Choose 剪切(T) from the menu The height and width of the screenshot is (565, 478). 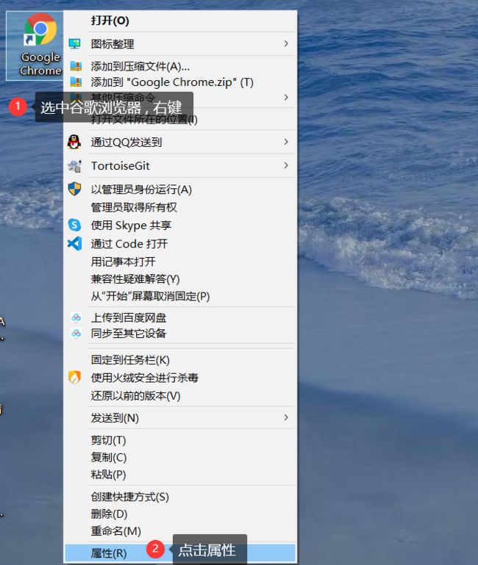coord(180,440)
